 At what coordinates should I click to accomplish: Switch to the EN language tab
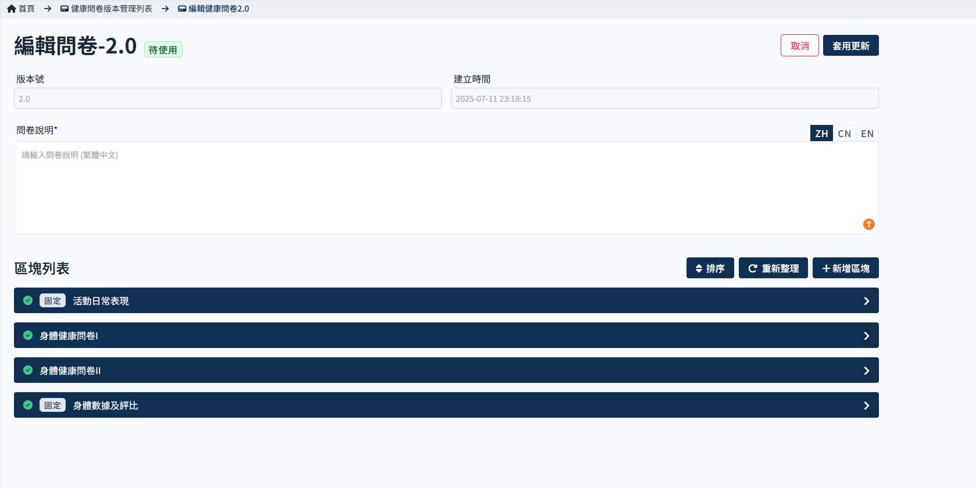(867, 134)
